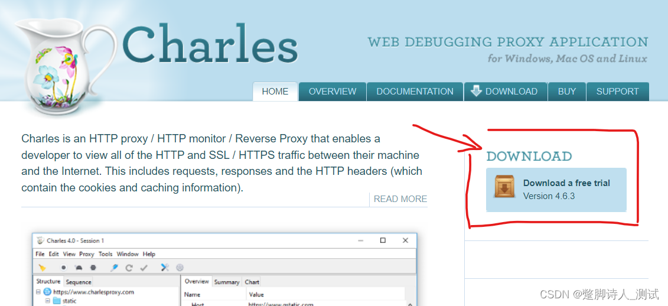Click the Version 4.6.3 text
The width and height of the screenshot is (668, 306).
(x=549, y=196)
